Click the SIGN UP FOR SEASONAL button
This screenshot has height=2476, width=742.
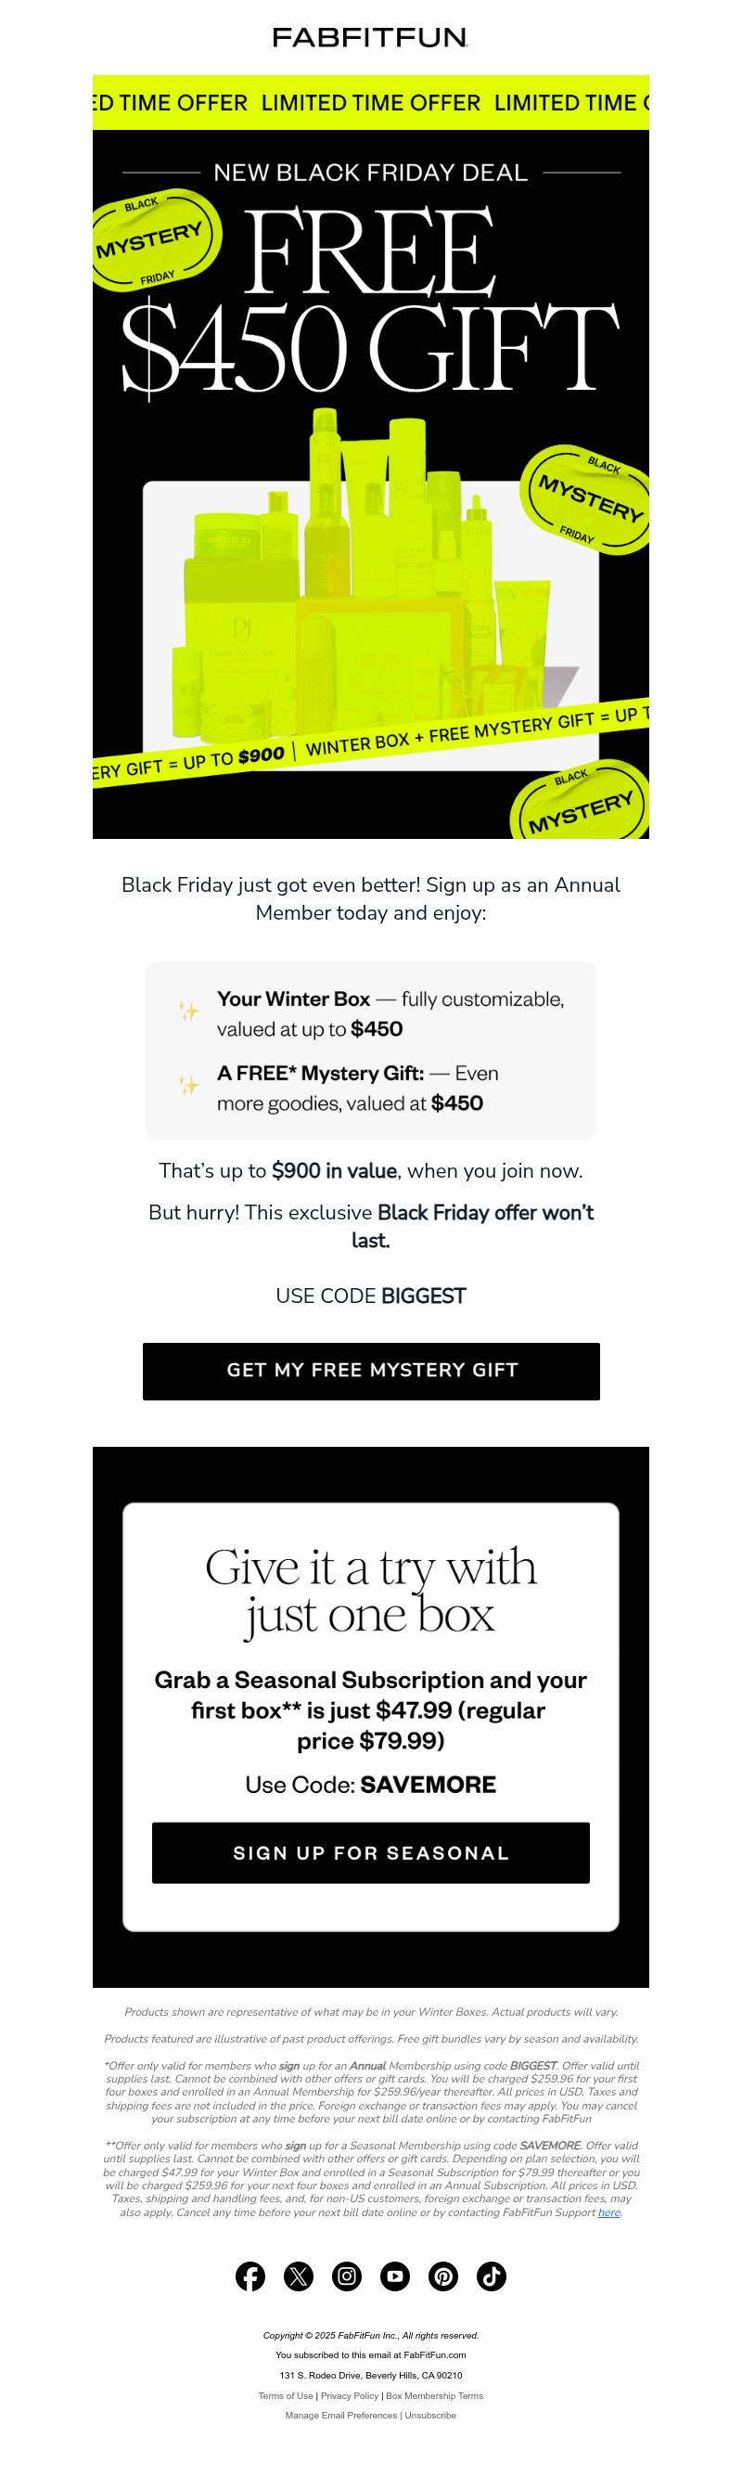tap(371, 1853)
